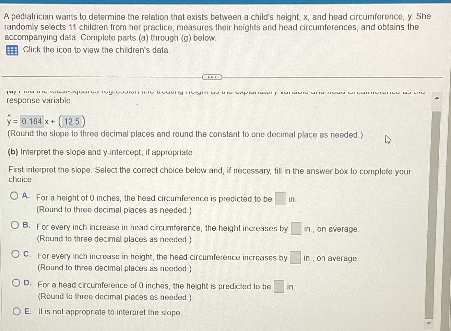Click the answer box in choice D
The height and width of the screenshot is (331, 451).
[278, 286]
